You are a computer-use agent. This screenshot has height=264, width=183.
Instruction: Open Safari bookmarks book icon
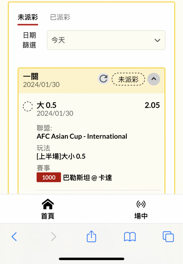click(x=130, y=237)
